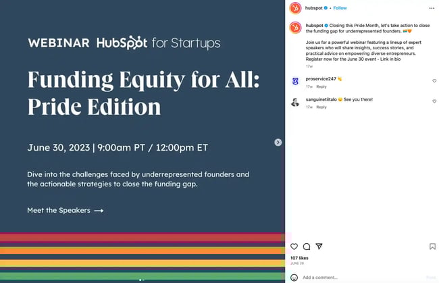Reply to proservice247's comment

[x=321, y=86]
